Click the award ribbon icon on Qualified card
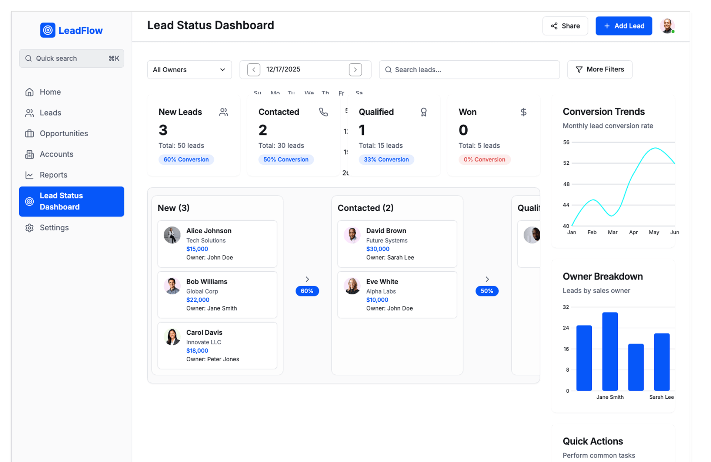This screenshot has width=711, height=462. pyautogui.click(x=424, y=112)
